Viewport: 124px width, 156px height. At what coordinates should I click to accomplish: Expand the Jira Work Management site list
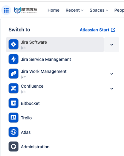pos(112,74)
